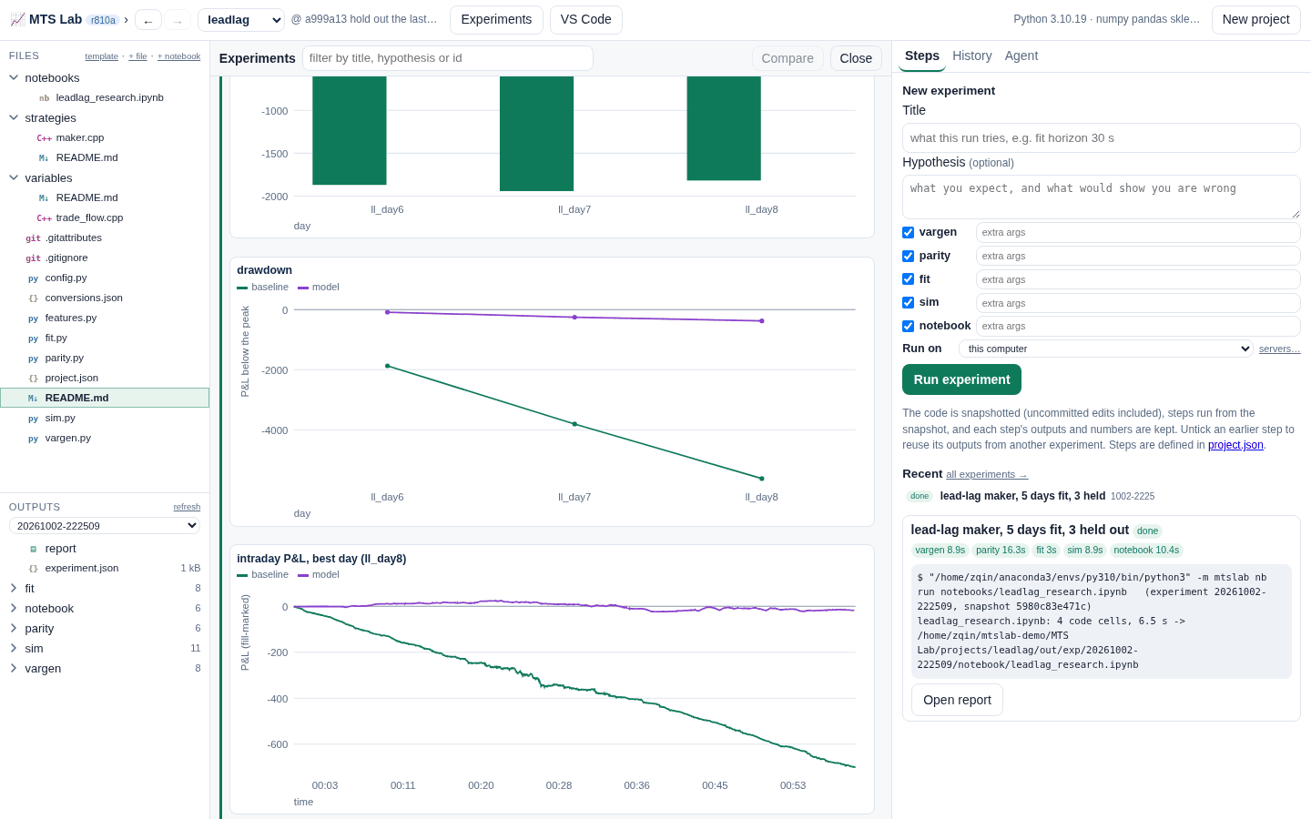The image size is (1311, 819).
Task: Click the py icon beside fit.py
Action: tap(33, 338)
